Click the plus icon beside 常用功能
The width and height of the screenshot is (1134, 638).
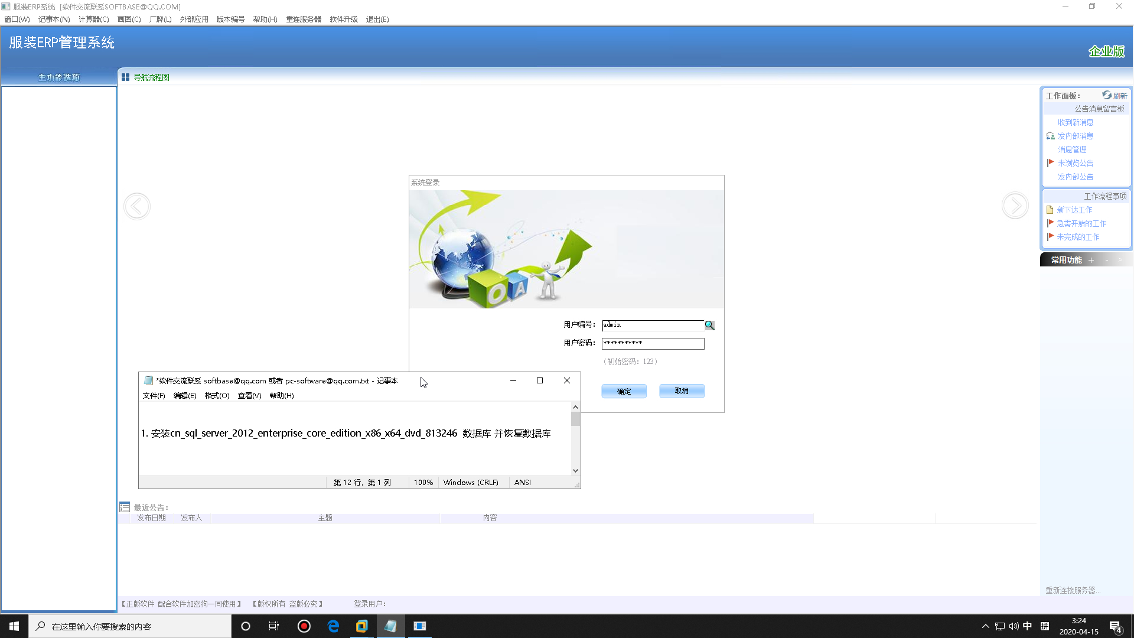pos(1091,260)
